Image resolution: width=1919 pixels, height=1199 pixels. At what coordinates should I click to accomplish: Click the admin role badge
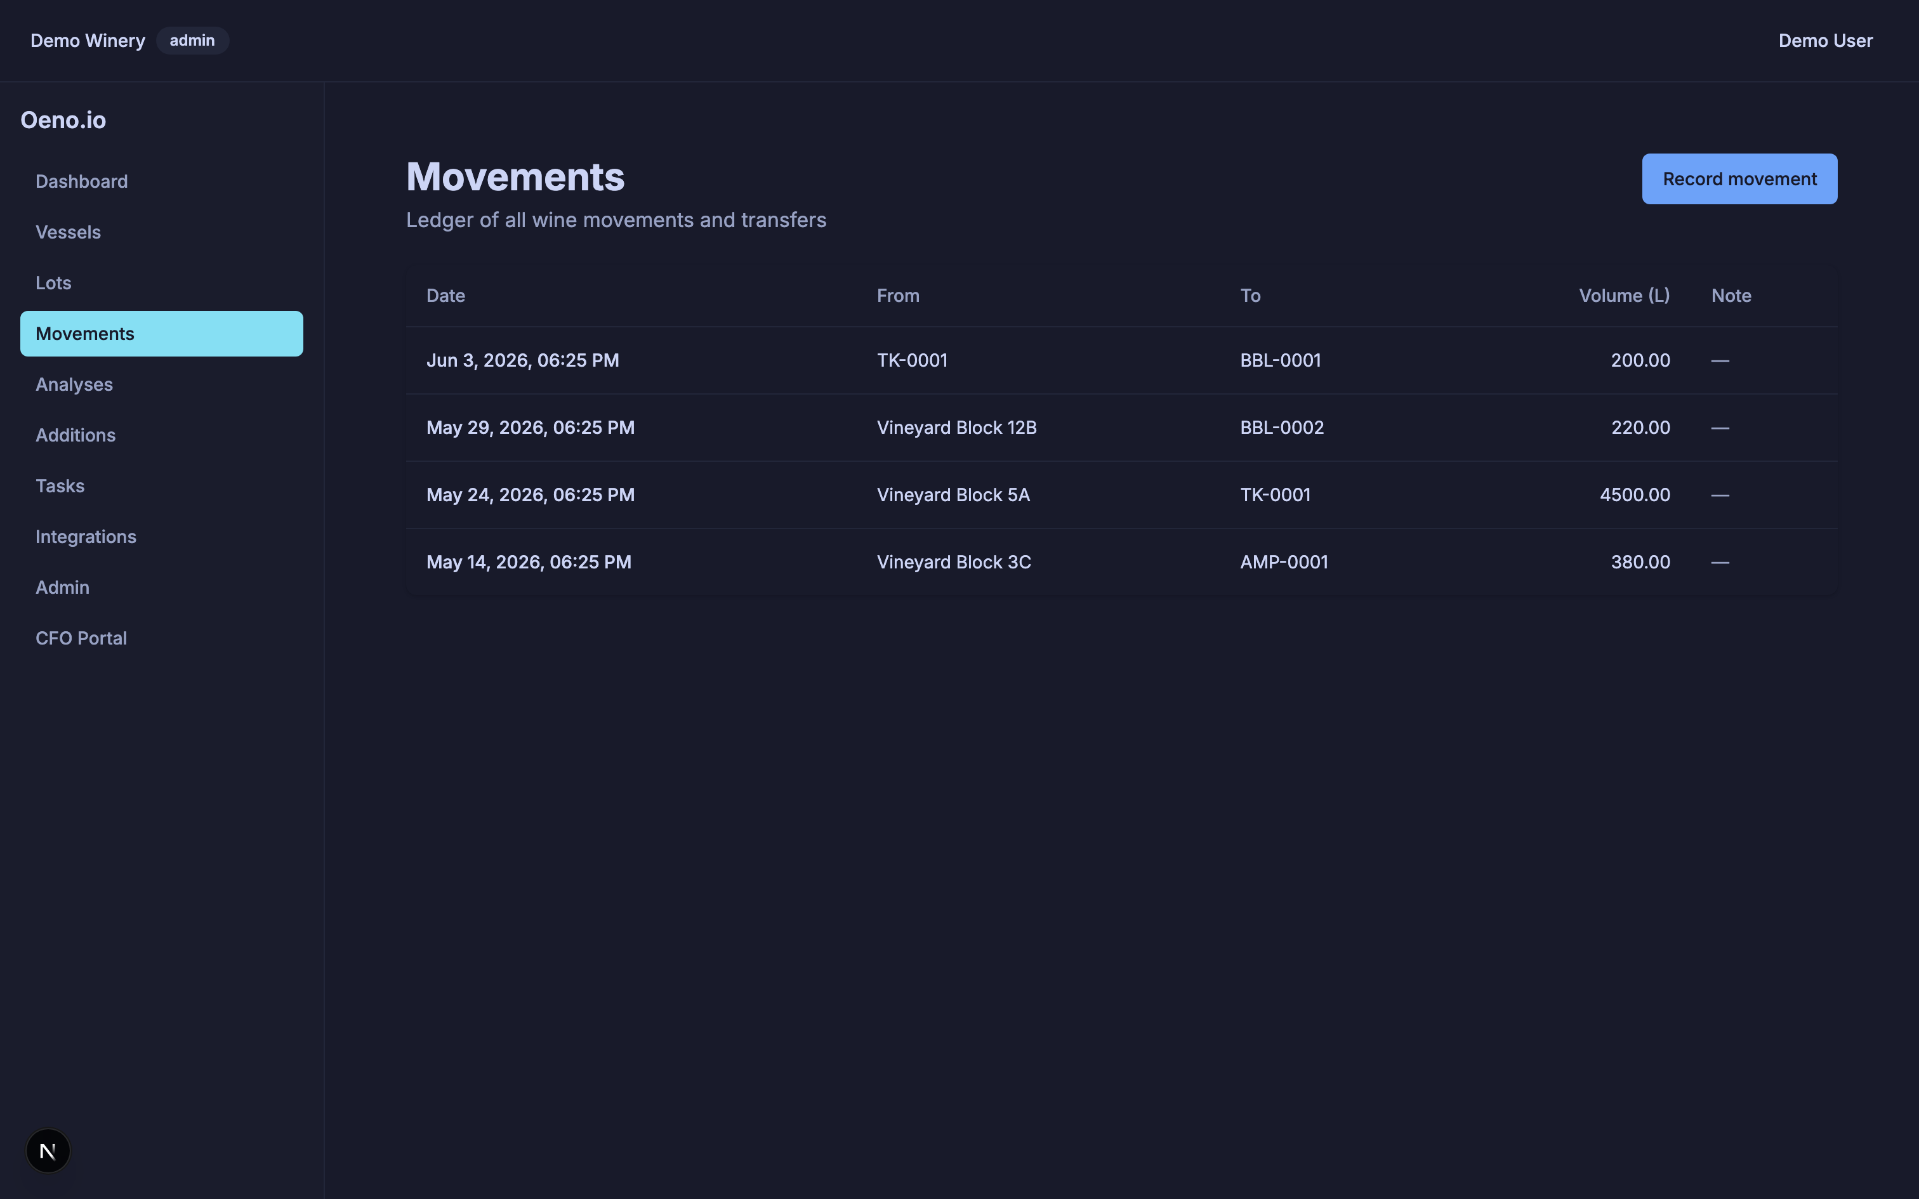coord(192,41)
